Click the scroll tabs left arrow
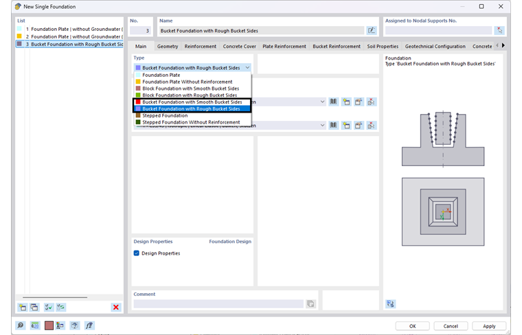Image resolution: width=522 pixels, height=335 pixels. tap(497, 45)
